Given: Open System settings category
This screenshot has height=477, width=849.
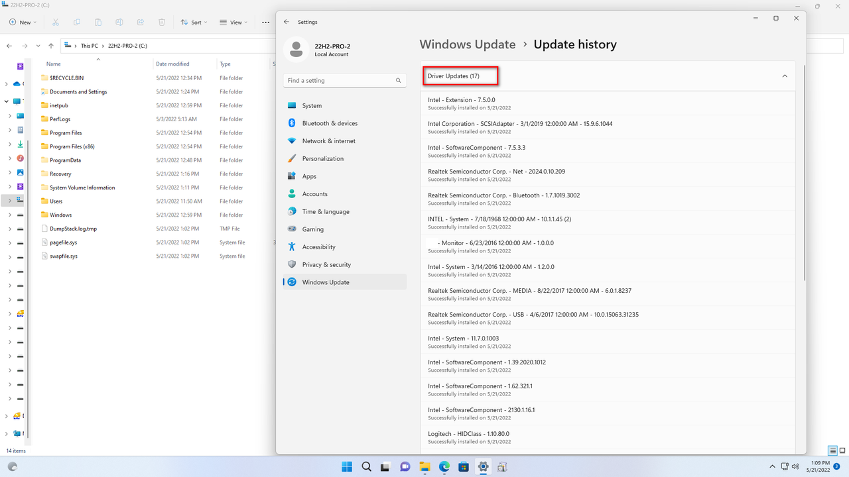Looking at the screenshot, I should (344, 105).
